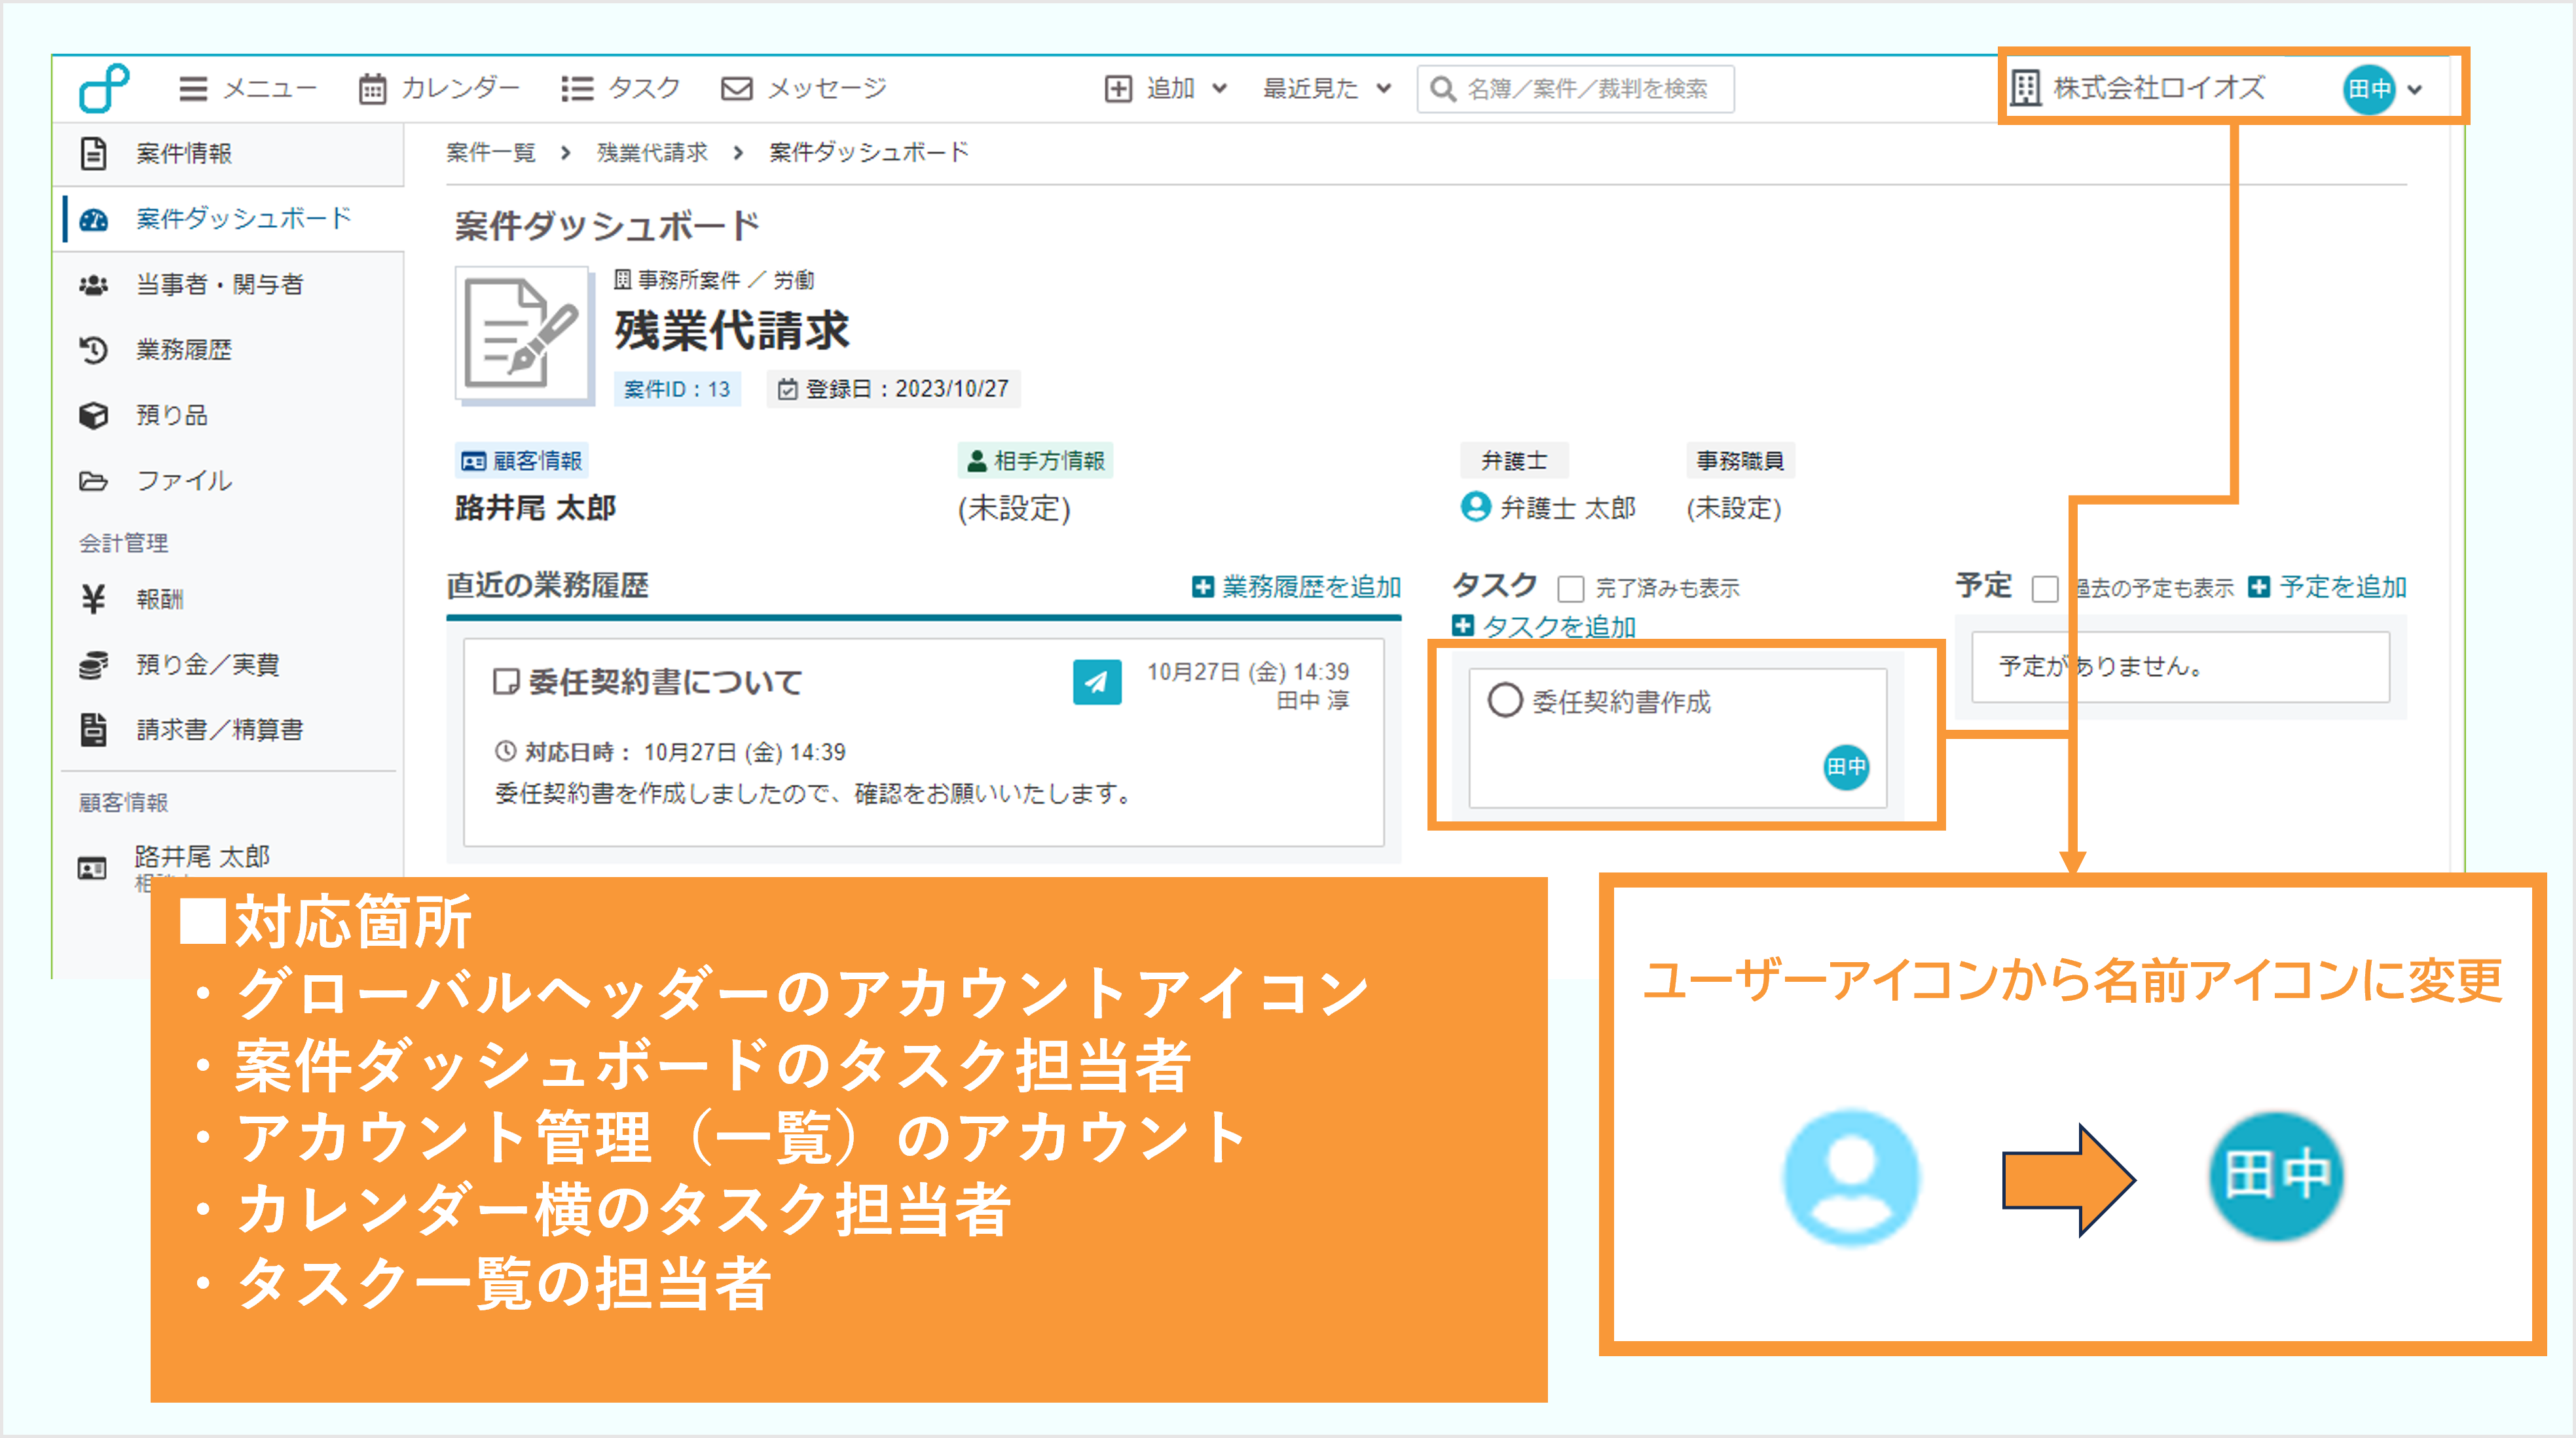Click the coins icon beside 預り金／実費

(93, 666)
